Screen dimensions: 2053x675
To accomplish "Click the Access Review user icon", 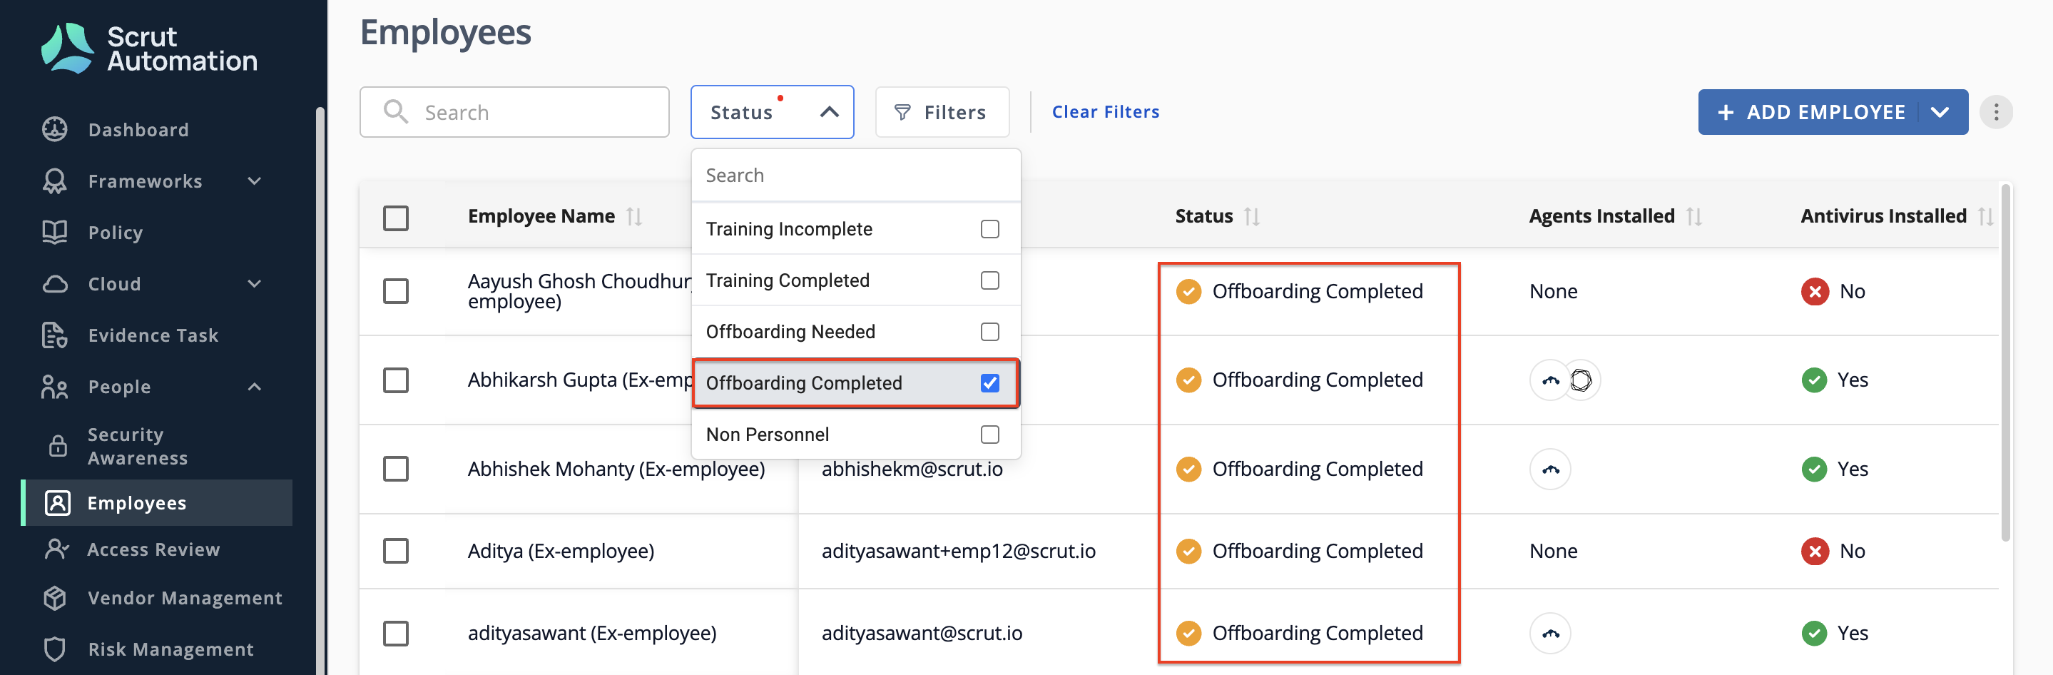I will tap(57, 549).
